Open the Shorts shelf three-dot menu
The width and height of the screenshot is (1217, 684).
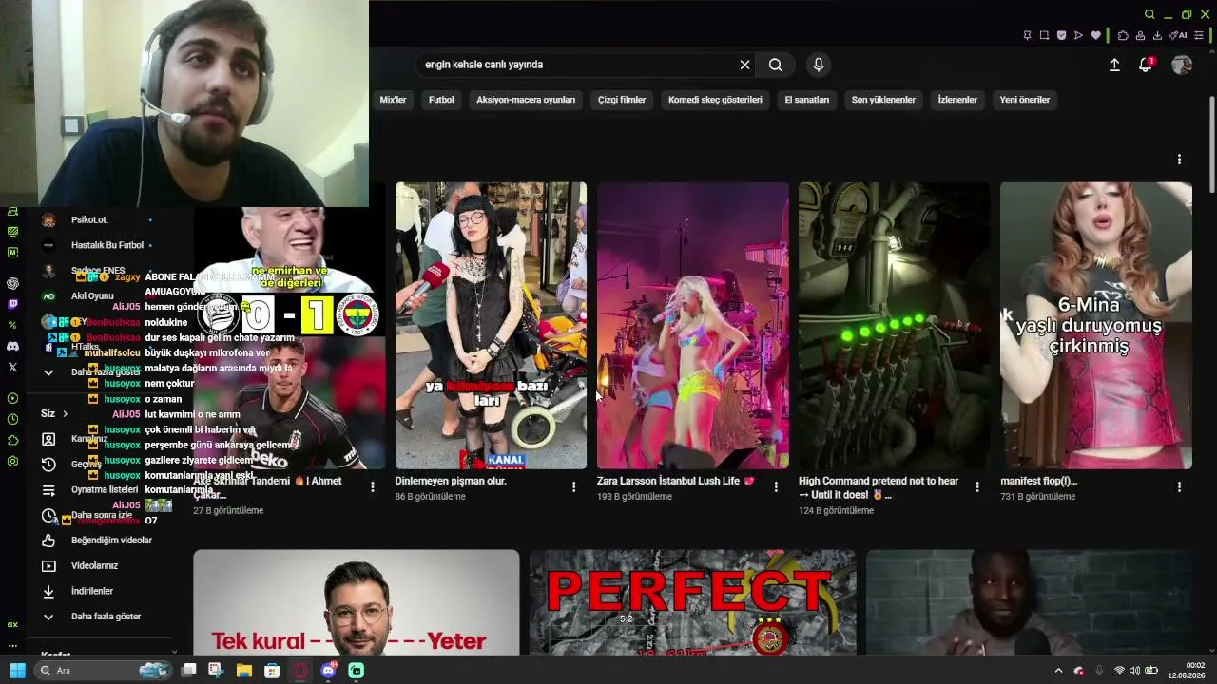click(x=1179, y=160)
